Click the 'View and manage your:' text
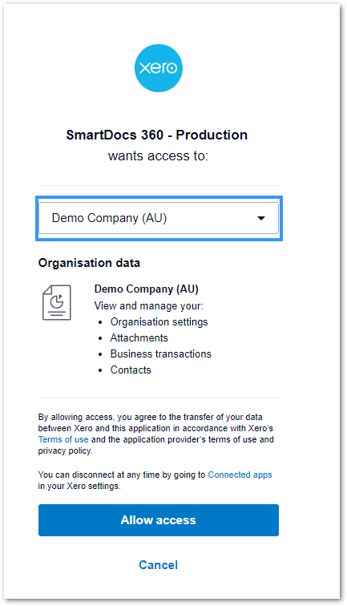This screenshot has height=606, width=347. pos(149,305)
